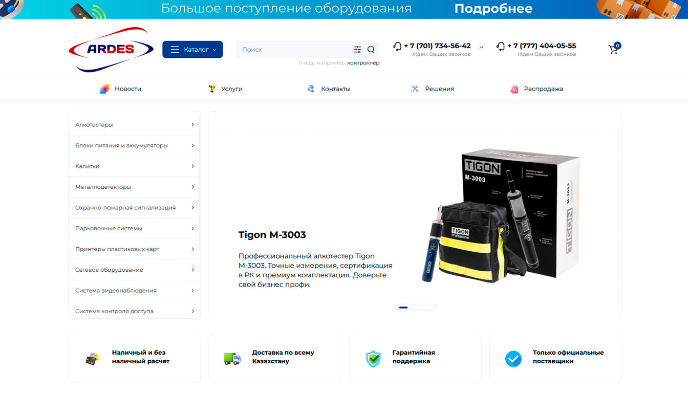Expand Блоки питания и аккумуляторы arrow
Viewport: 688px width, 393px height.
click(x=193, y=145)
